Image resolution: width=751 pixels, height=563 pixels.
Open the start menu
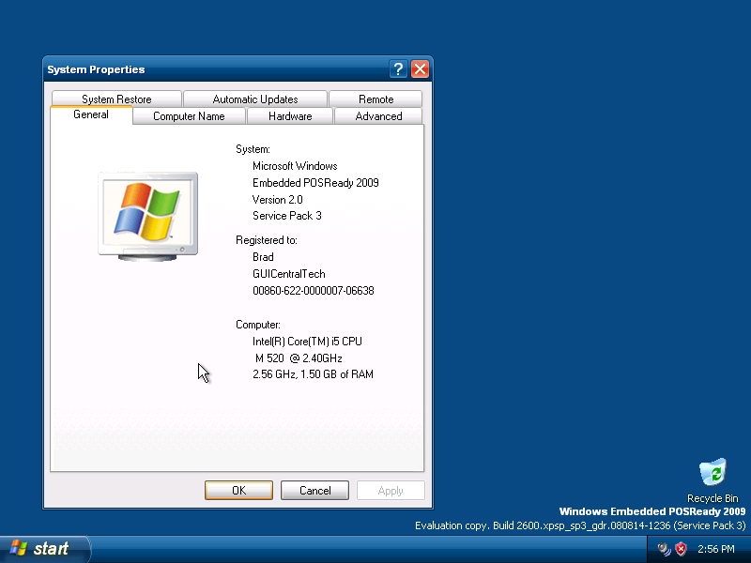[44, 549]
